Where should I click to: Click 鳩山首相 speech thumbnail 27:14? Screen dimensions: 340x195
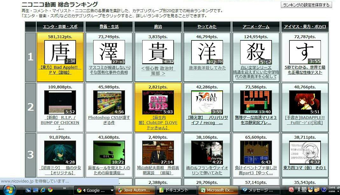pos(158,153)
